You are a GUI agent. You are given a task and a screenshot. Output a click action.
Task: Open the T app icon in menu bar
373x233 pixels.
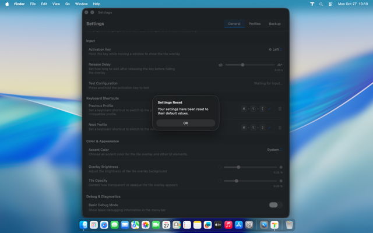pyautogui.click(x=312, y=3)
